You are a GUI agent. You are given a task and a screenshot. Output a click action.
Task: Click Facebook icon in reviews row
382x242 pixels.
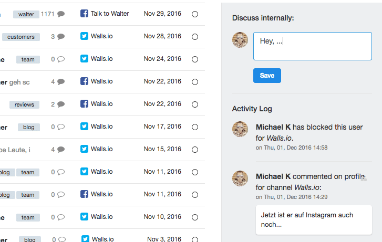(x=84, y=104)
